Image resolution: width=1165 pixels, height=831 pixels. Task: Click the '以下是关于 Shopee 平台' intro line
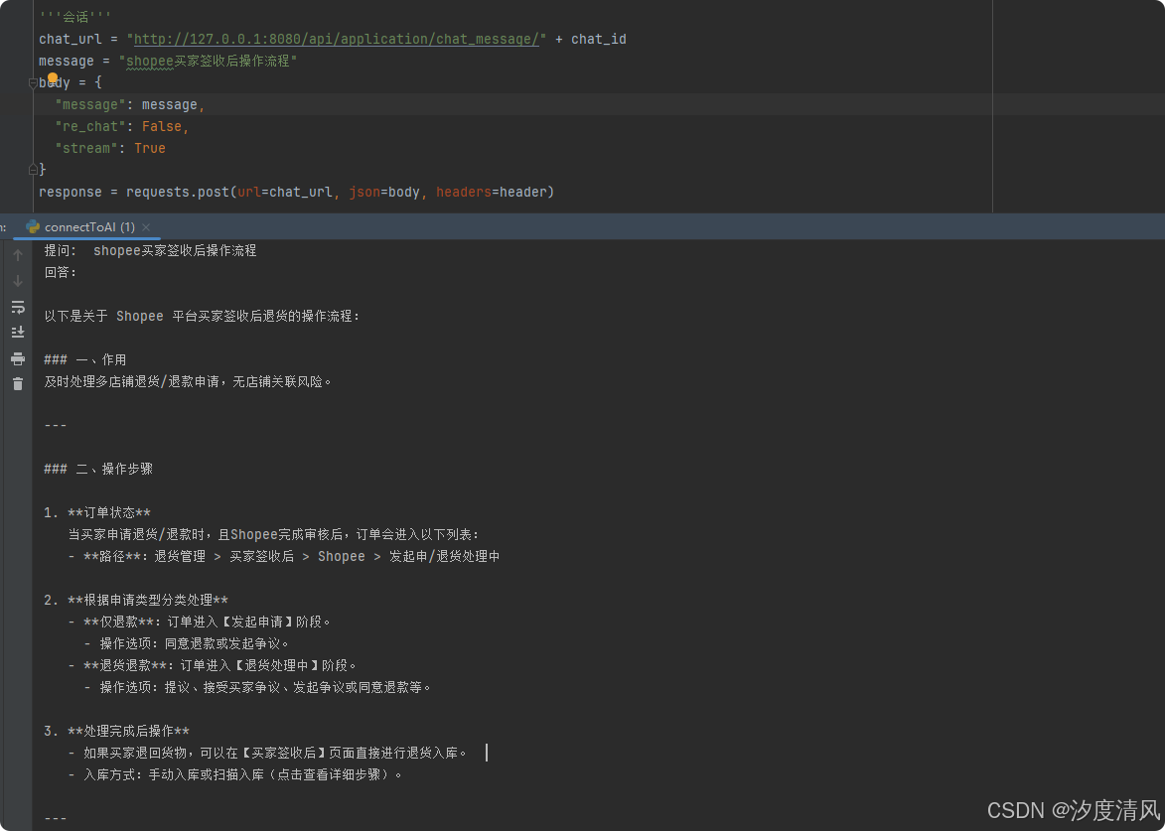tap(202, 317)
